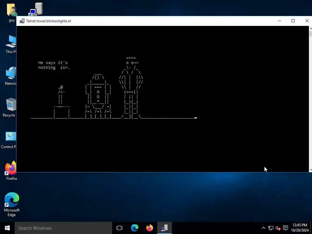Click the Search Windows box
Screen dimensions: 312x234
tap(63, 228)
